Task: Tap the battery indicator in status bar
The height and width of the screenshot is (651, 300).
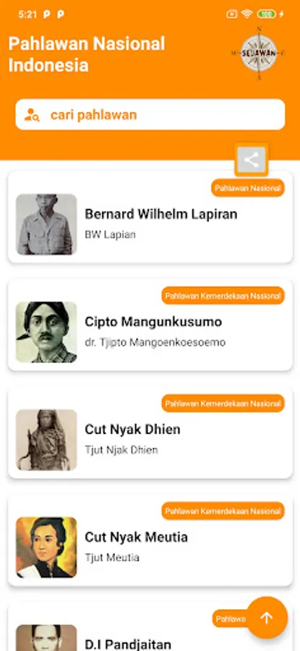Action: tap(267, 14)
